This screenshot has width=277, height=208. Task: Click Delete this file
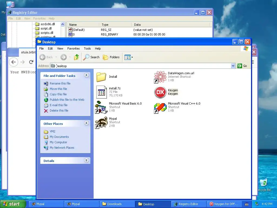point(59,110)
